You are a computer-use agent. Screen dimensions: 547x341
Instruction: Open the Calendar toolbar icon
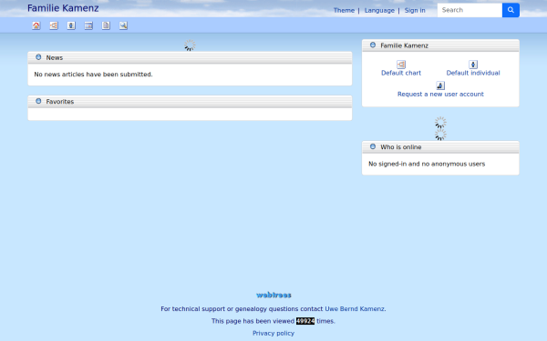(88, 25)
